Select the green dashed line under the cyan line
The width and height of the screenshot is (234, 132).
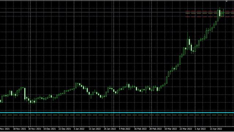click(117, 115)
